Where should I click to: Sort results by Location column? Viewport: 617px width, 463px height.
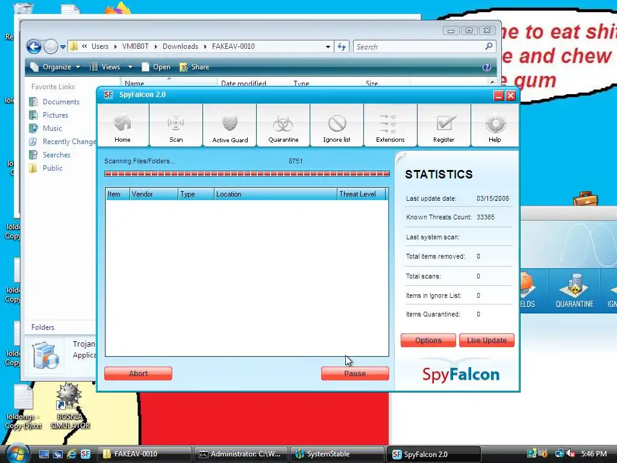pyautogui.click(x=276, y=194)
